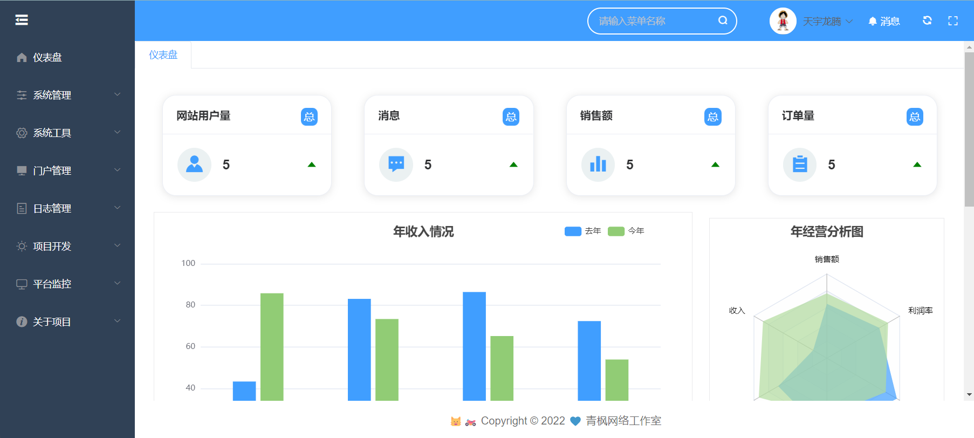The image size is (974, 438).
Task: Click the refresh icon in the header
Action: [x=927, y=20]
